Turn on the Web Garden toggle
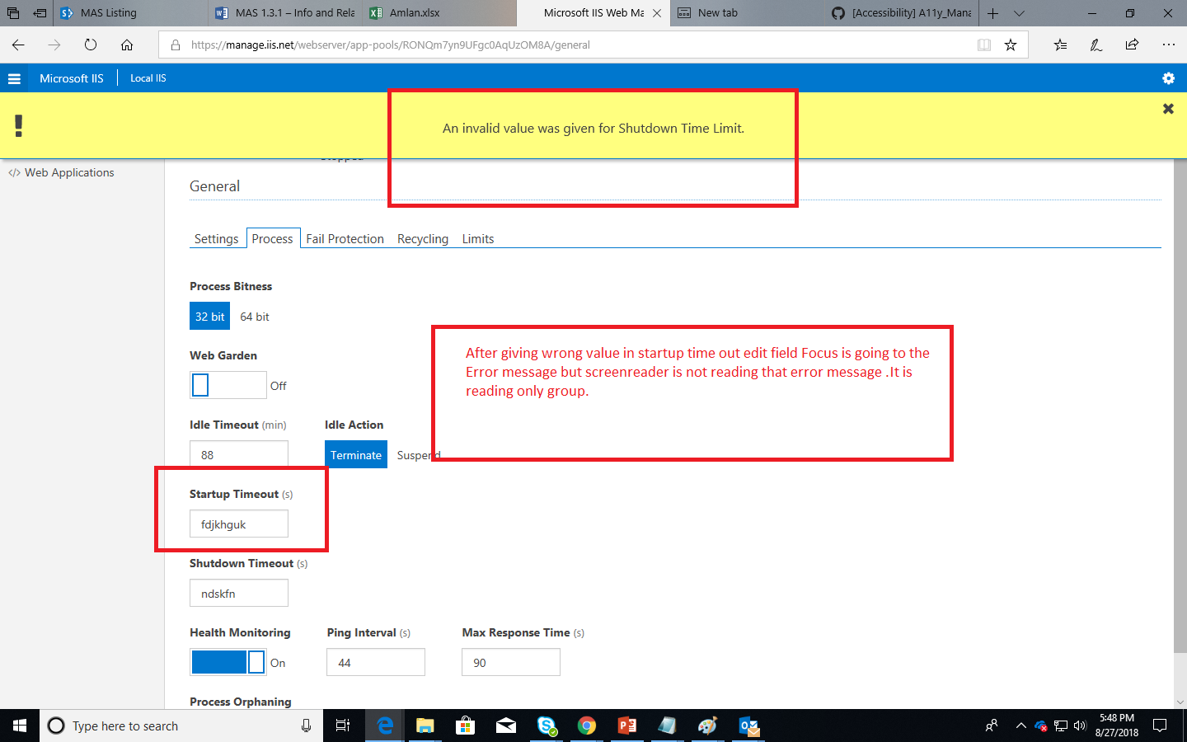Image resolution: width=1187 pixels, height=742 pixels. click(228, 385)
